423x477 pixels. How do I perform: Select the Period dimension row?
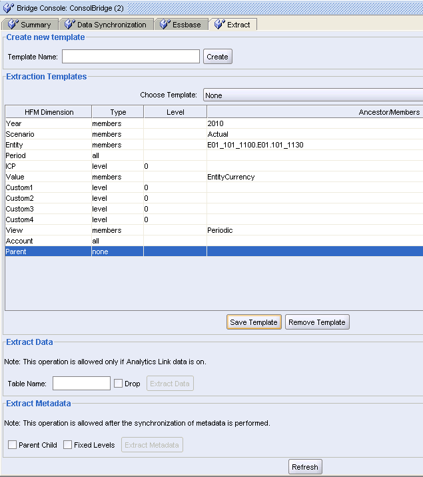point(214,155)
